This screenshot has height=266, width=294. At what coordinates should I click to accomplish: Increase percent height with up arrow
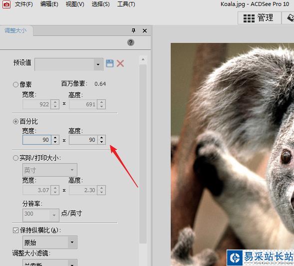[101, 137]
